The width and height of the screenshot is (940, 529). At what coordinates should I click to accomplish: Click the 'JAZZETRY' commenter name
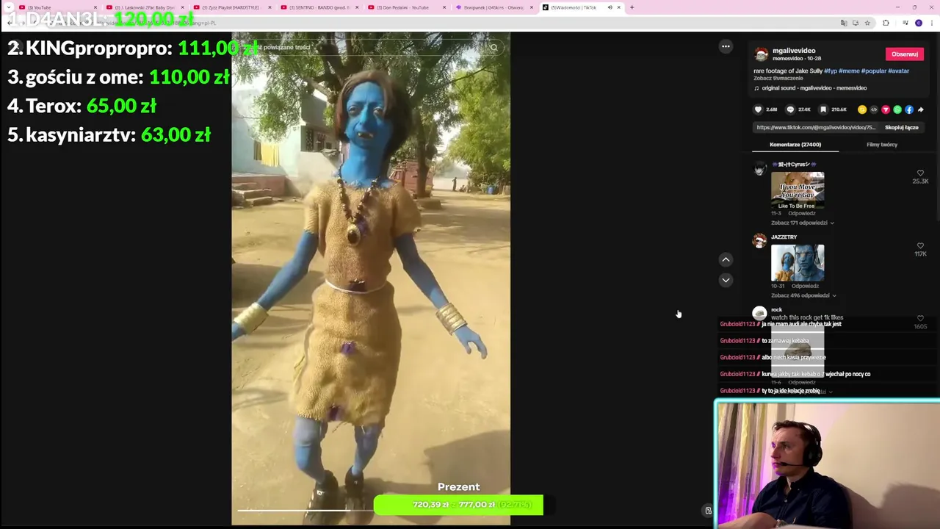point(784,237)
